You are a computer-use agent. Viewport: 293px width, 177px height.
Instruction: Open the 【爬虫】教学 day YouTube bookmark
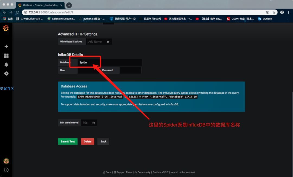(x=209, y=19)
